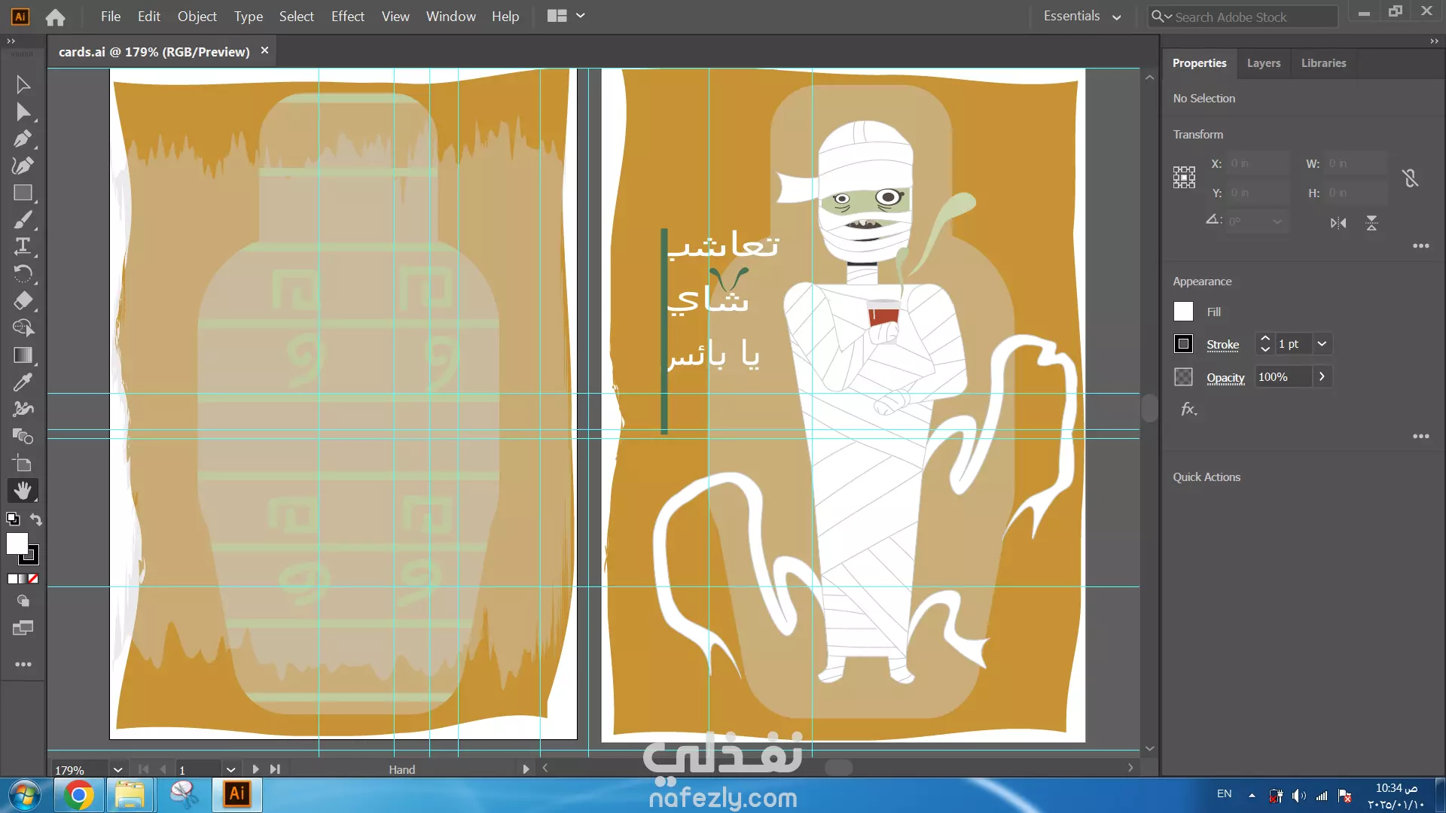Viewport: 1446px width, 813px height.
Task: Flip vertically icon in Transform
Action: pyautogui.click(x=1371, y=223)
